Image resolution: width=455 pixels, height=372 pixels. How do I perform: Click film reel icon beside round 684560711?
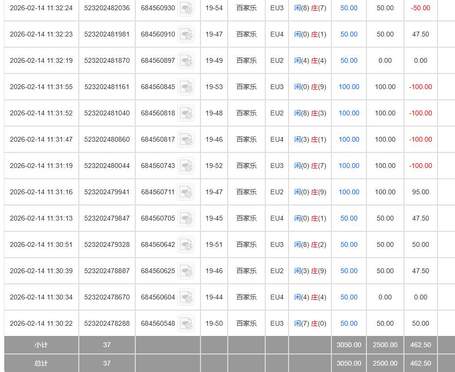point(185,192)
